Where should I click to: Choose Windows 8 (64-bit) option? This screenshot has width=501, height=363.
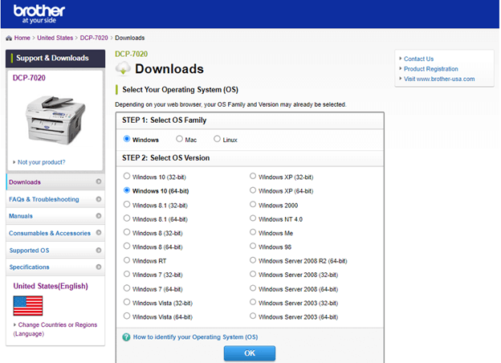127,246
